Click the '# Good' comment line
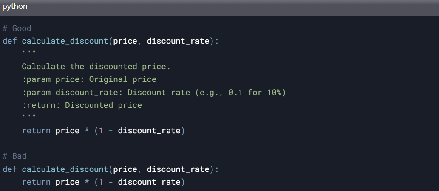439x191 pixels. click(x=17, y=28)
